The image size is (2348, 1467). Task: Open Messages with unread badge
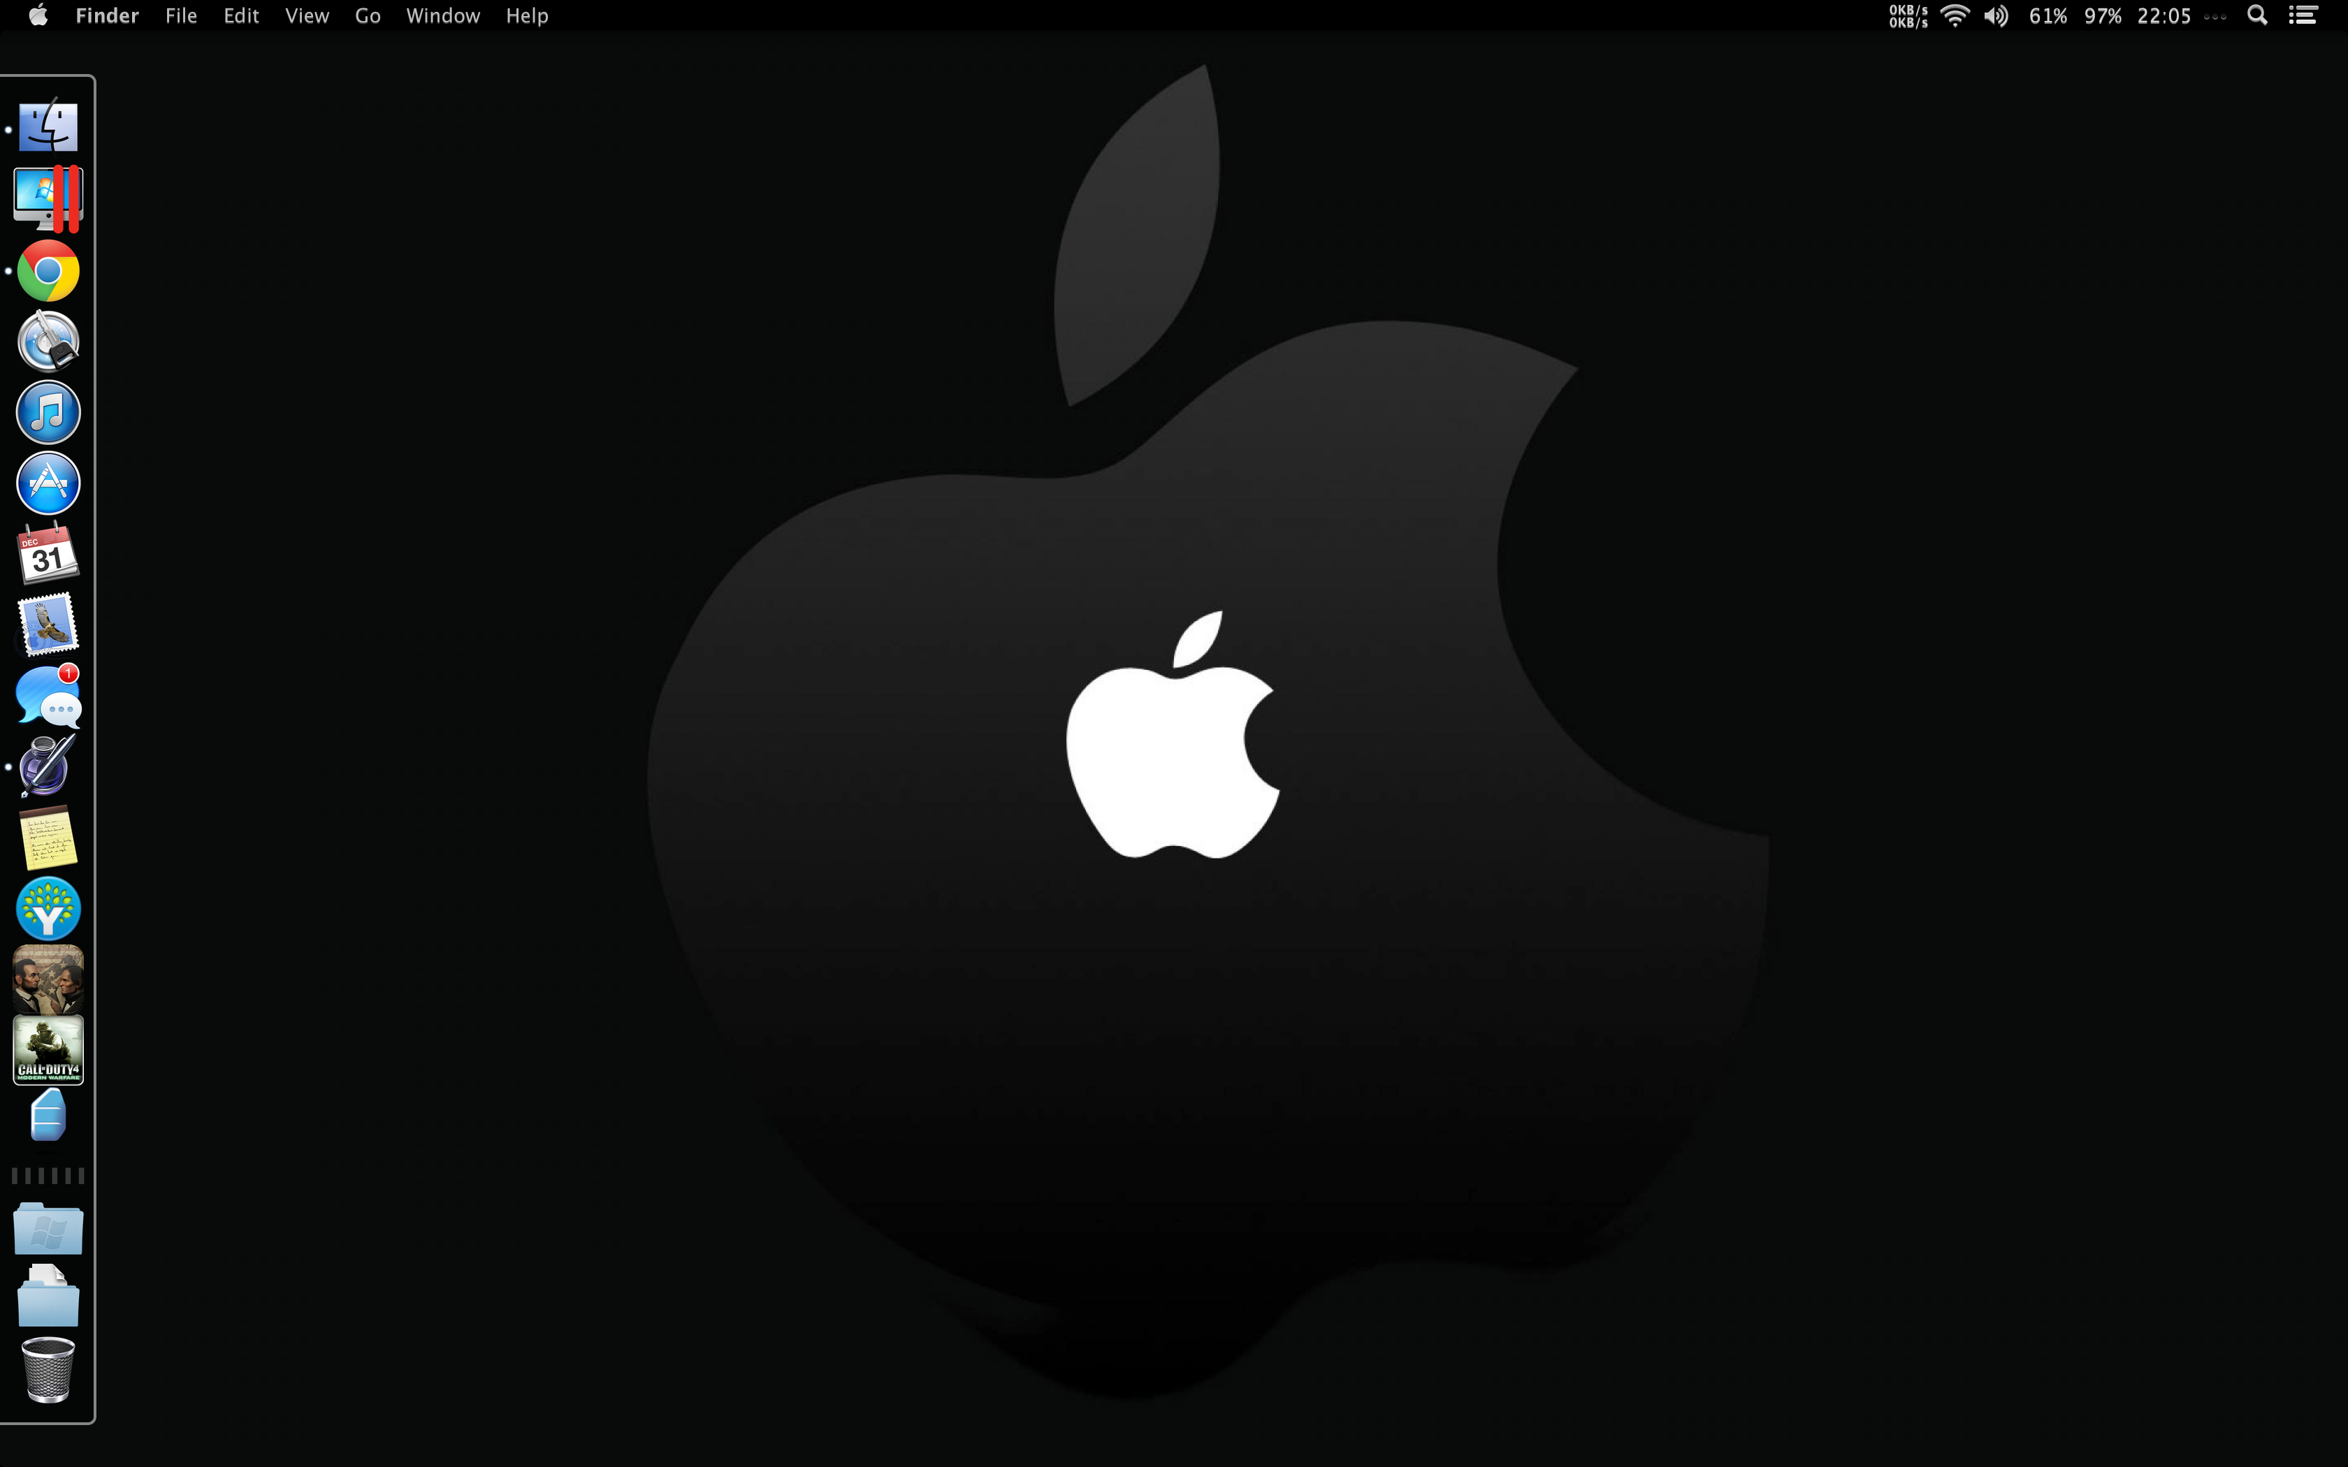[x=48, y=696]
